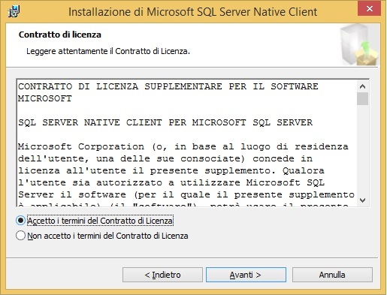Image resolution: width=387 pixels, height=295 pixels.
Task: Click the license text scroll up arrow
Action: (362, 86)
